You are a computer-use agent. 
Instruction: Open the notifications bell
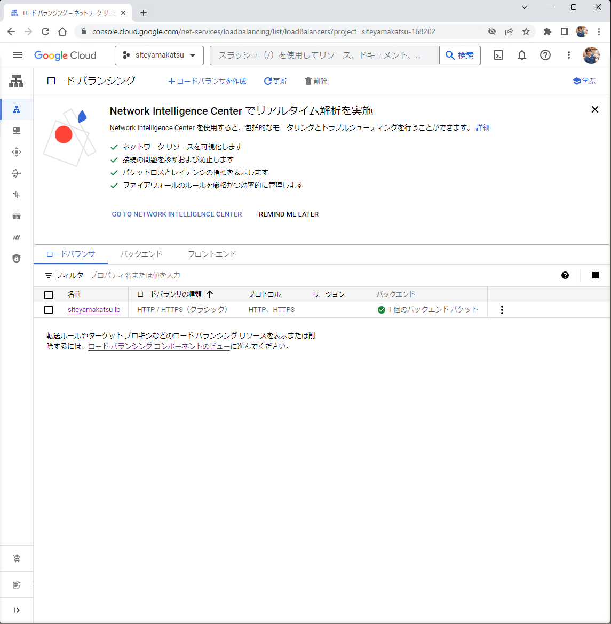[522, 55]
